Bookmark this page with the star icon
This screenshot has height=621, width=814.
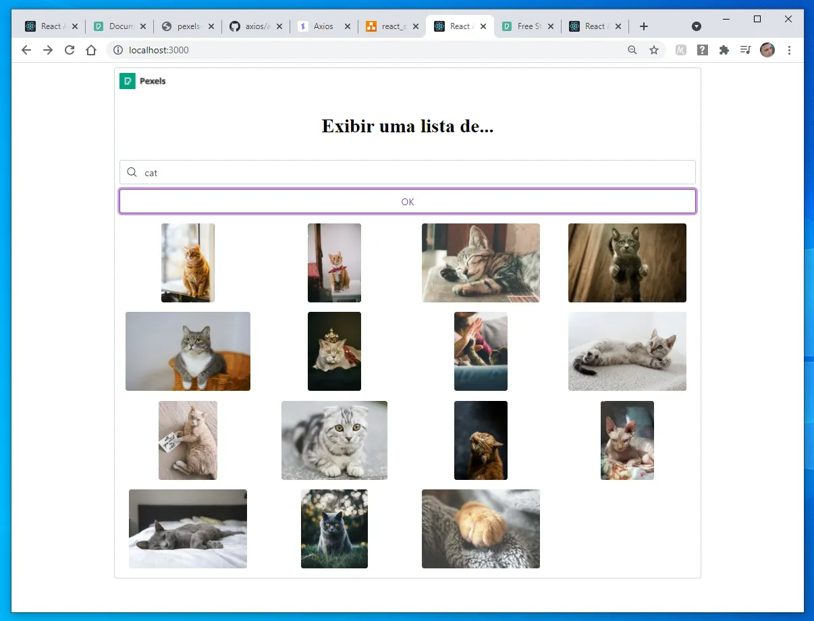pyautogui.click(x=654, y=50)
